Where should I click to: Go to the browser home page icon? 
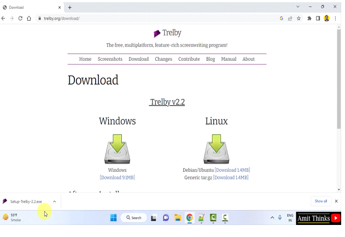tap(29, 19)
